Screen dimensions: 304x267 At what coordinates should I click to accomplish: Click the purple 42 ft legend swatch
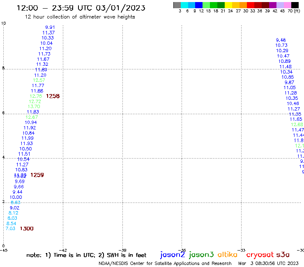coord(273,5)
